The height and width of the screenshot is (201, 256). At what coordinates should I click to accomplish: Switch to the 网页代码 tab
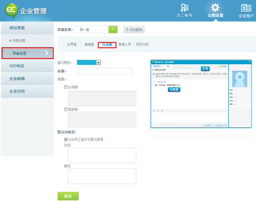tap(142, 44)
